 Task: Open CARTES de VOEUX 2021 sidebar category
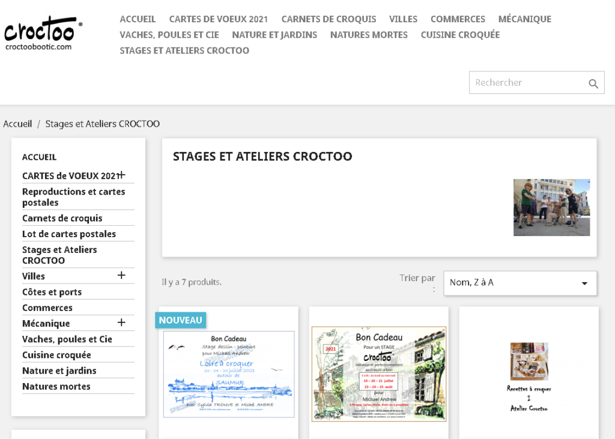click(70, 176)
